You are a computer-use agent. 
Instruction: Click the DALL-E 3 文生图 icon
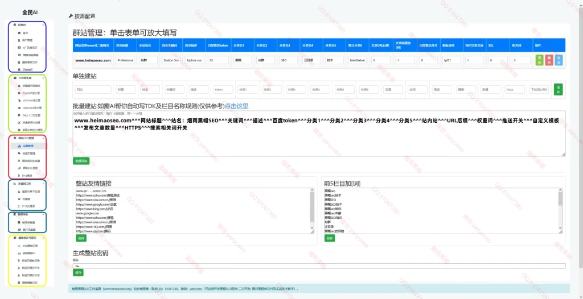point(19,114)
